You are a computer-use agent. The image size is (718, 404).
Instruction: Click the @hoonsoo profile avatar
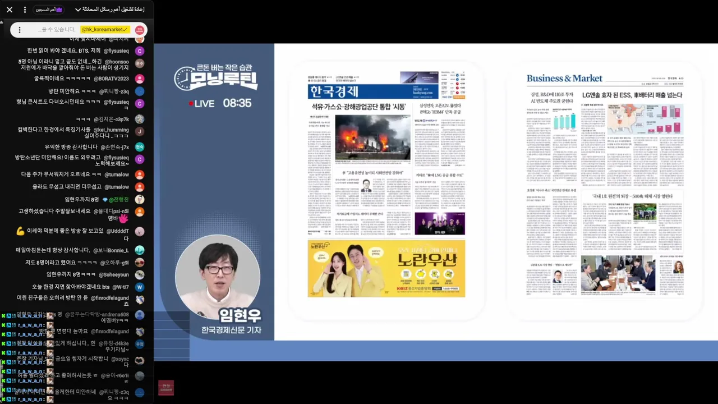coord(140,63)
